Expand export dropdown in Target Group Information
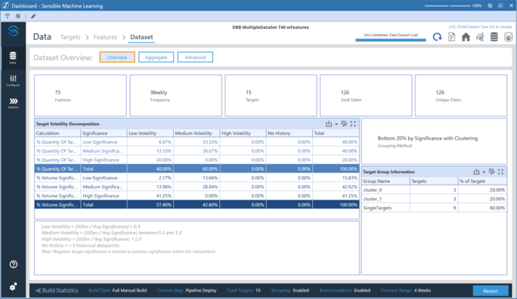This screenshot has width=517, height=299. click(484, 171)
